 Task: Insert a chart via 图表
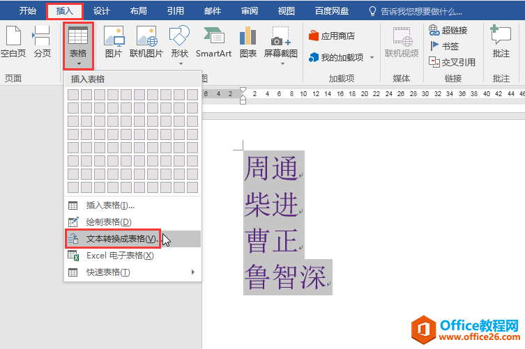point(248,42)
